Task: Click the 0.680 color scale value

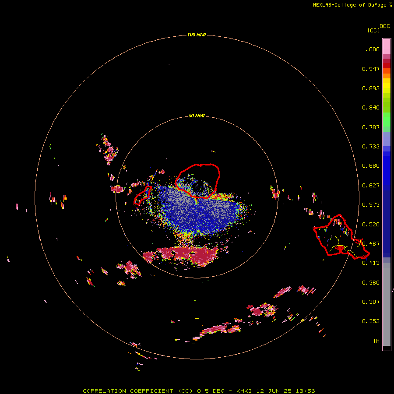Action: click(371, 166)
